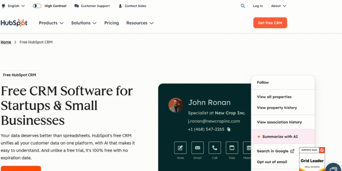Click the Contact Sales link
The height and width of the screenshot is (171, 342).
coord(135,6)
